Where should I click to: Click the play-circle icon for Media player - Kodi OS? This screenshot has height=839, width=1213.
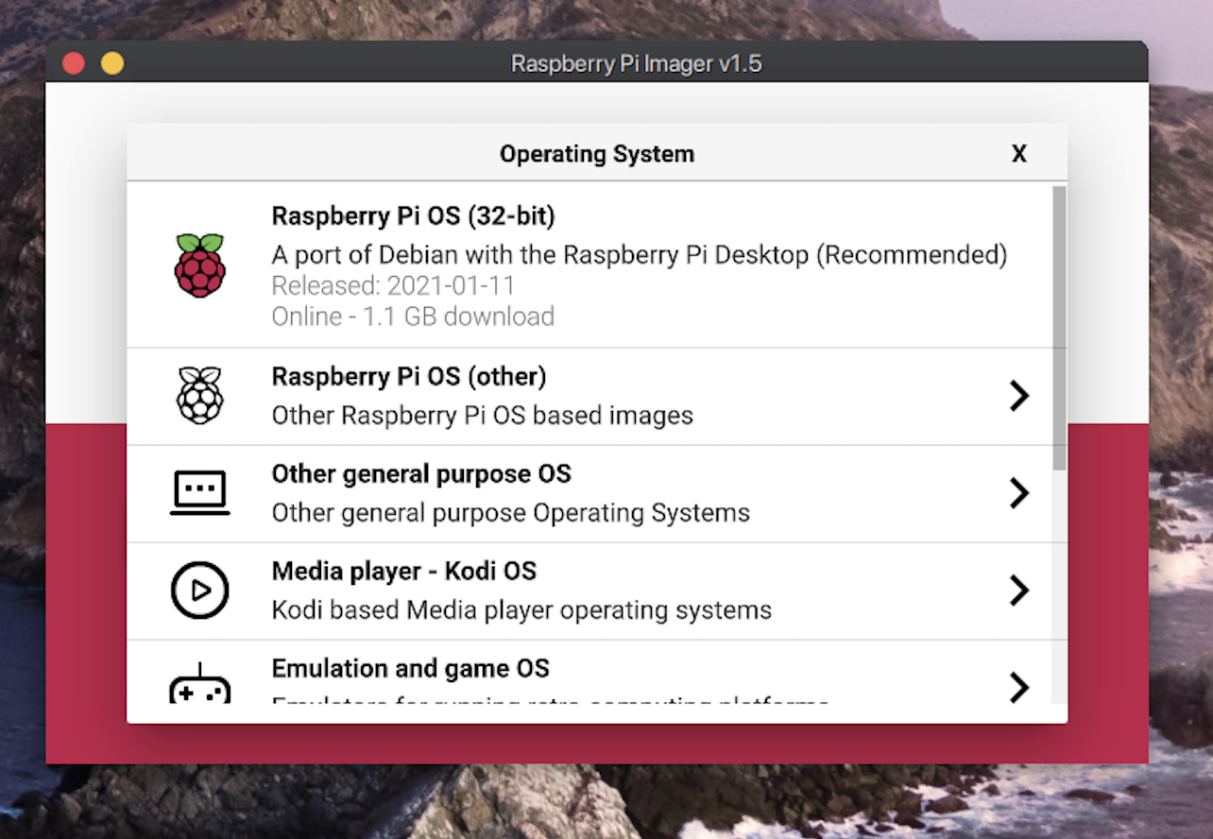click(200, 590)
